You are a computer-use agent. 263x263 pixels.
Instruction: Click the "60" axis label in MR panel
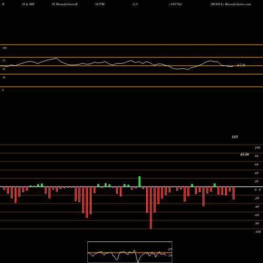click(x=256, y=165)
